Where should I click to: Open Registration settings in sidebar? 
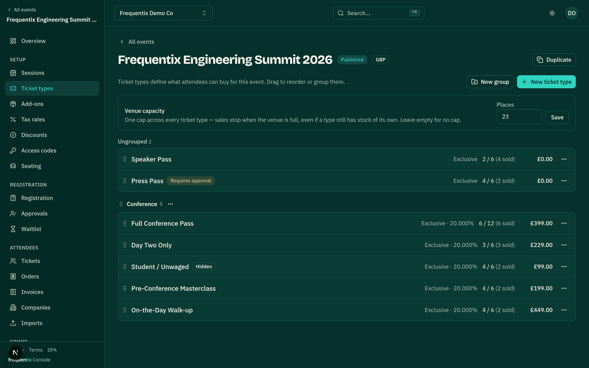[52, 198]
